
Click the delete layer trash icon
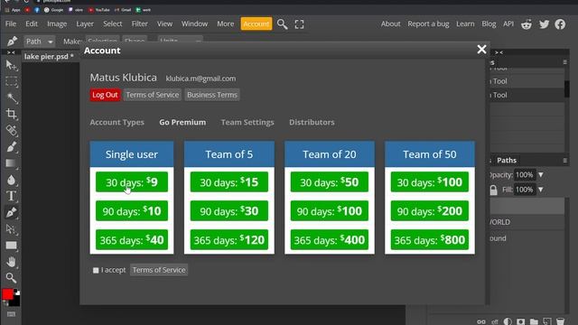(560, 321)
